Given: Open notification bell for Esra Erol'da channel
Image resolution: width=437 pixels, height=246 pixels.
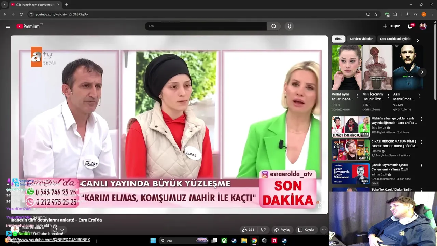Looking at the screenshot, I should pos(55,230).
